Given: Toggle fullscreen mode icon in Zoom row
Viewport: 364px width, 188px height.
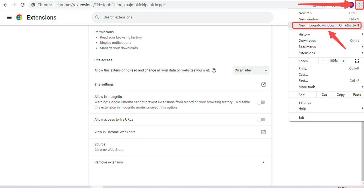Looking at the screenshot, I should pyautogui.click(x=357, y=61).
